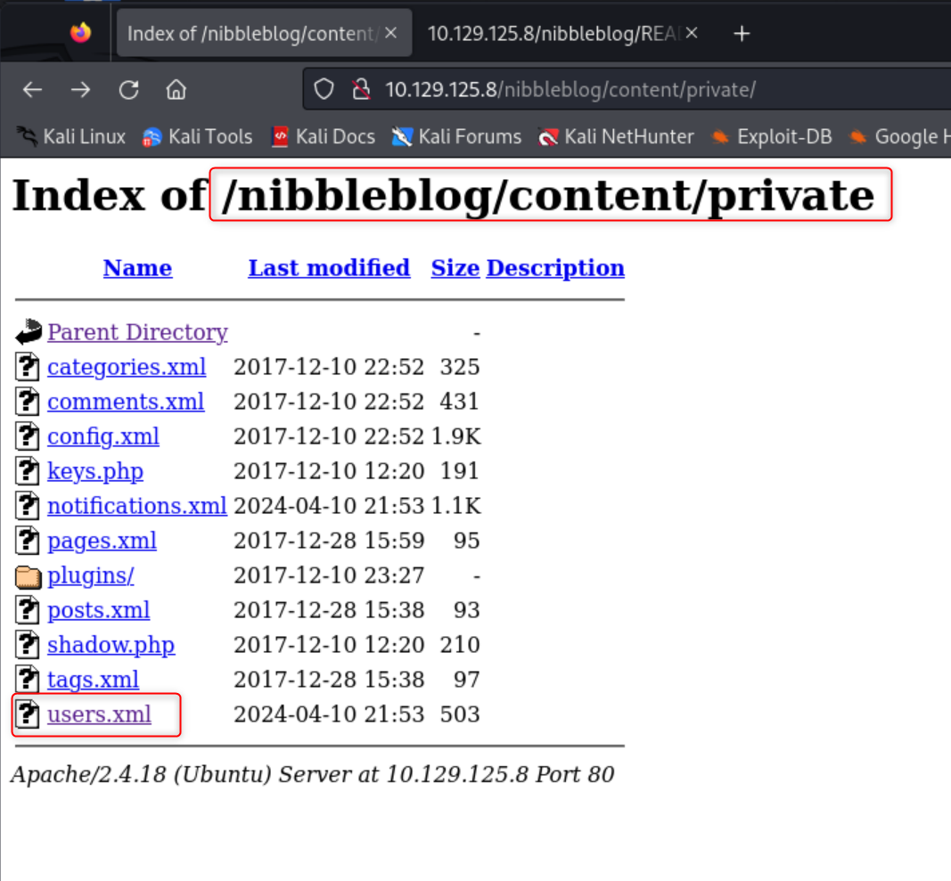951x881 pixels.
Task: Open the users.xml file link
Action: click(x=98, y=714)
